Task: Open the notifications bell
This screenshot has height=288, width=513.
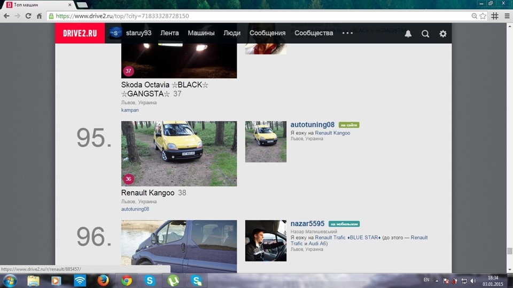Action: 408,33
